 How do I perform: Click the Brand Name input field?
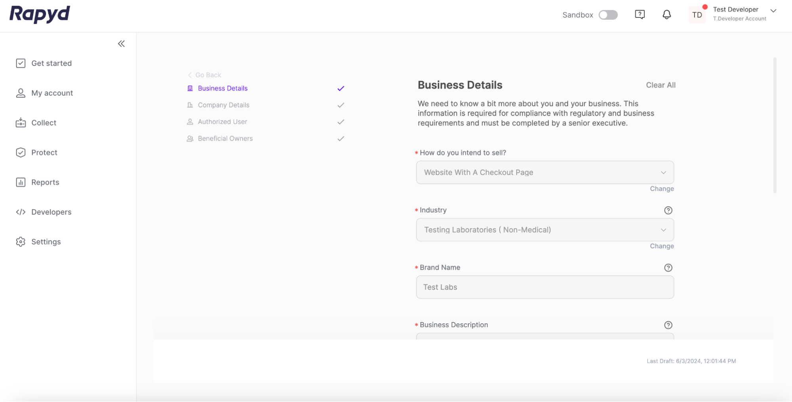tap(545, 287)
